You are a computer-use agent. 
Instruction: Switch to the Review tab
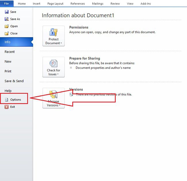(115, 4)
